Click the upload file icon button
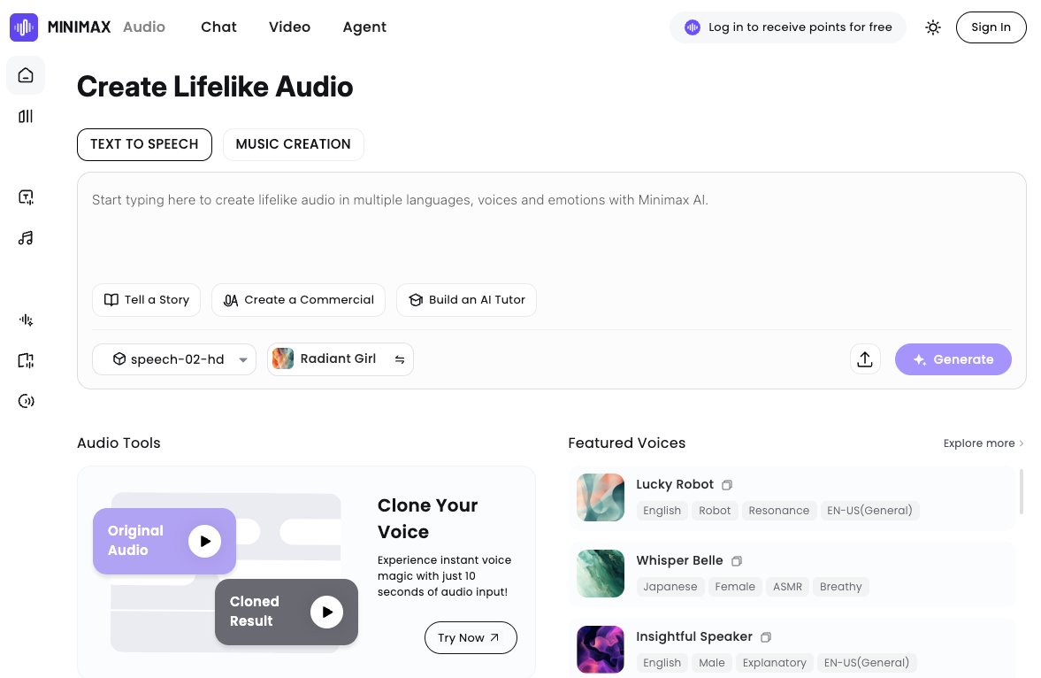 (x=865, y=359)
